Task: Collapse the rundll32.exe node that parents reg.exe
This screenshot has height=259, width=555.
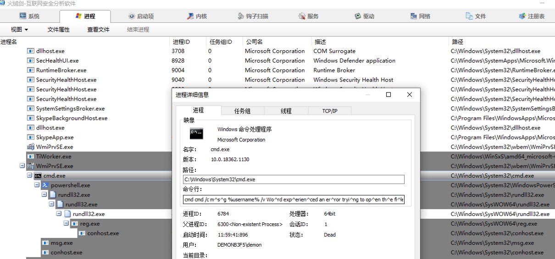Action: pyautogui.click(x=59, y=214)
